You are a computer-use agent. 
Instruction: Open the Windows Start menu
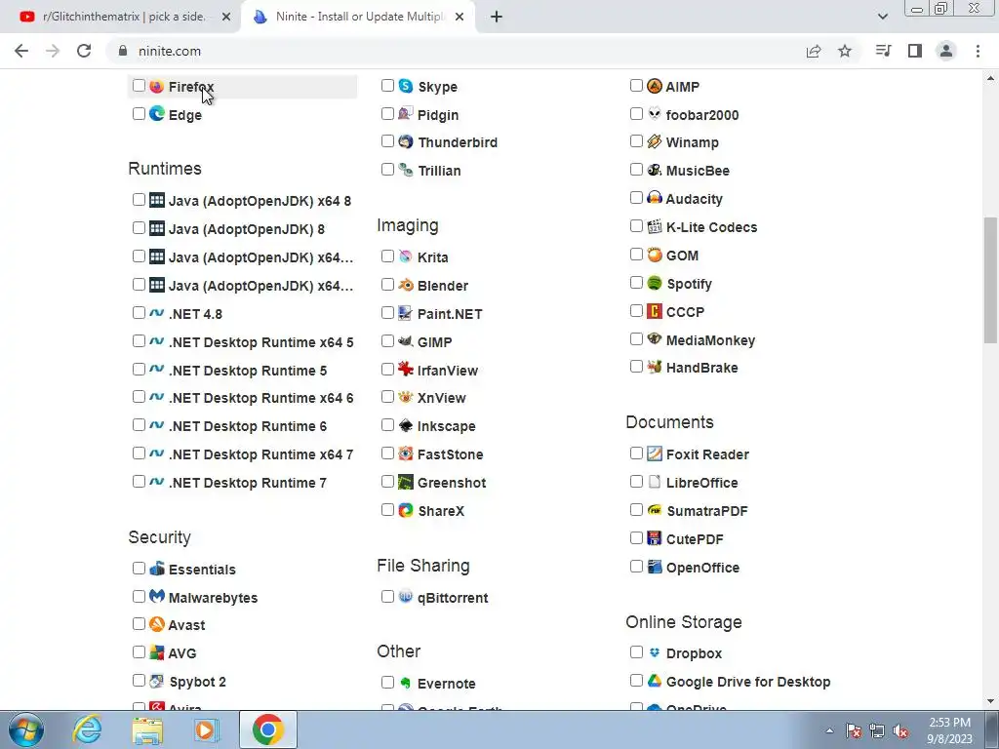pyautogui.click(x=26, y=729)
